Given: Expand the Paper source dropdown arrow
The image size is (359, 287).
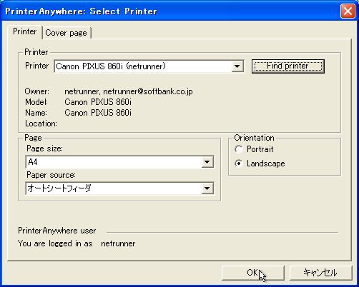Looking at the screenshot, I should tap(207, 188).
